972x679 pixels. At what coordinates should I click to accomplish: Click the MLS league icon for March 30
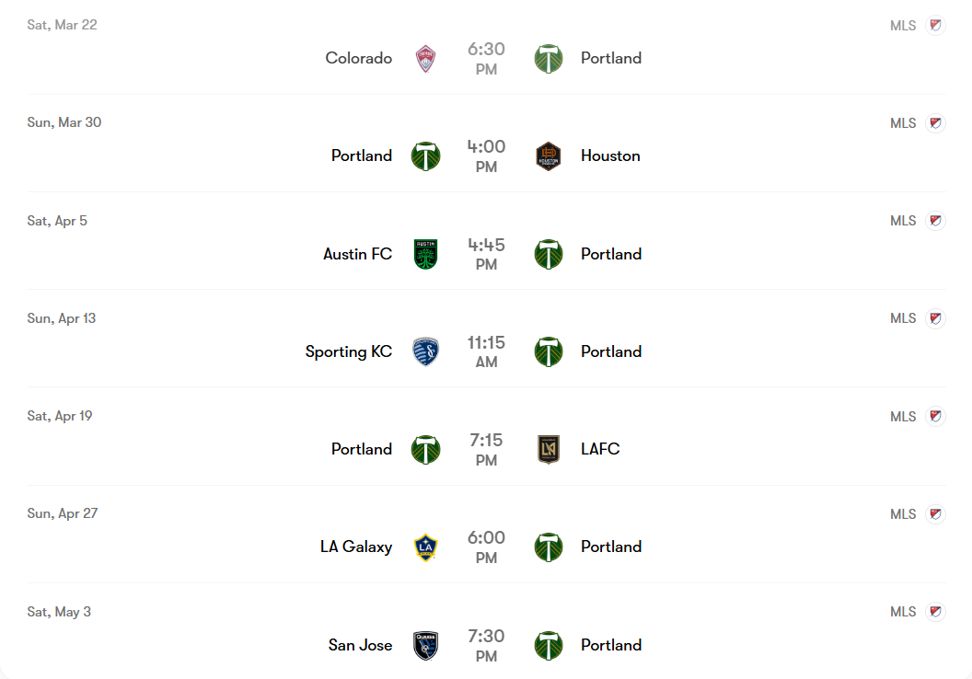point(935,123)
